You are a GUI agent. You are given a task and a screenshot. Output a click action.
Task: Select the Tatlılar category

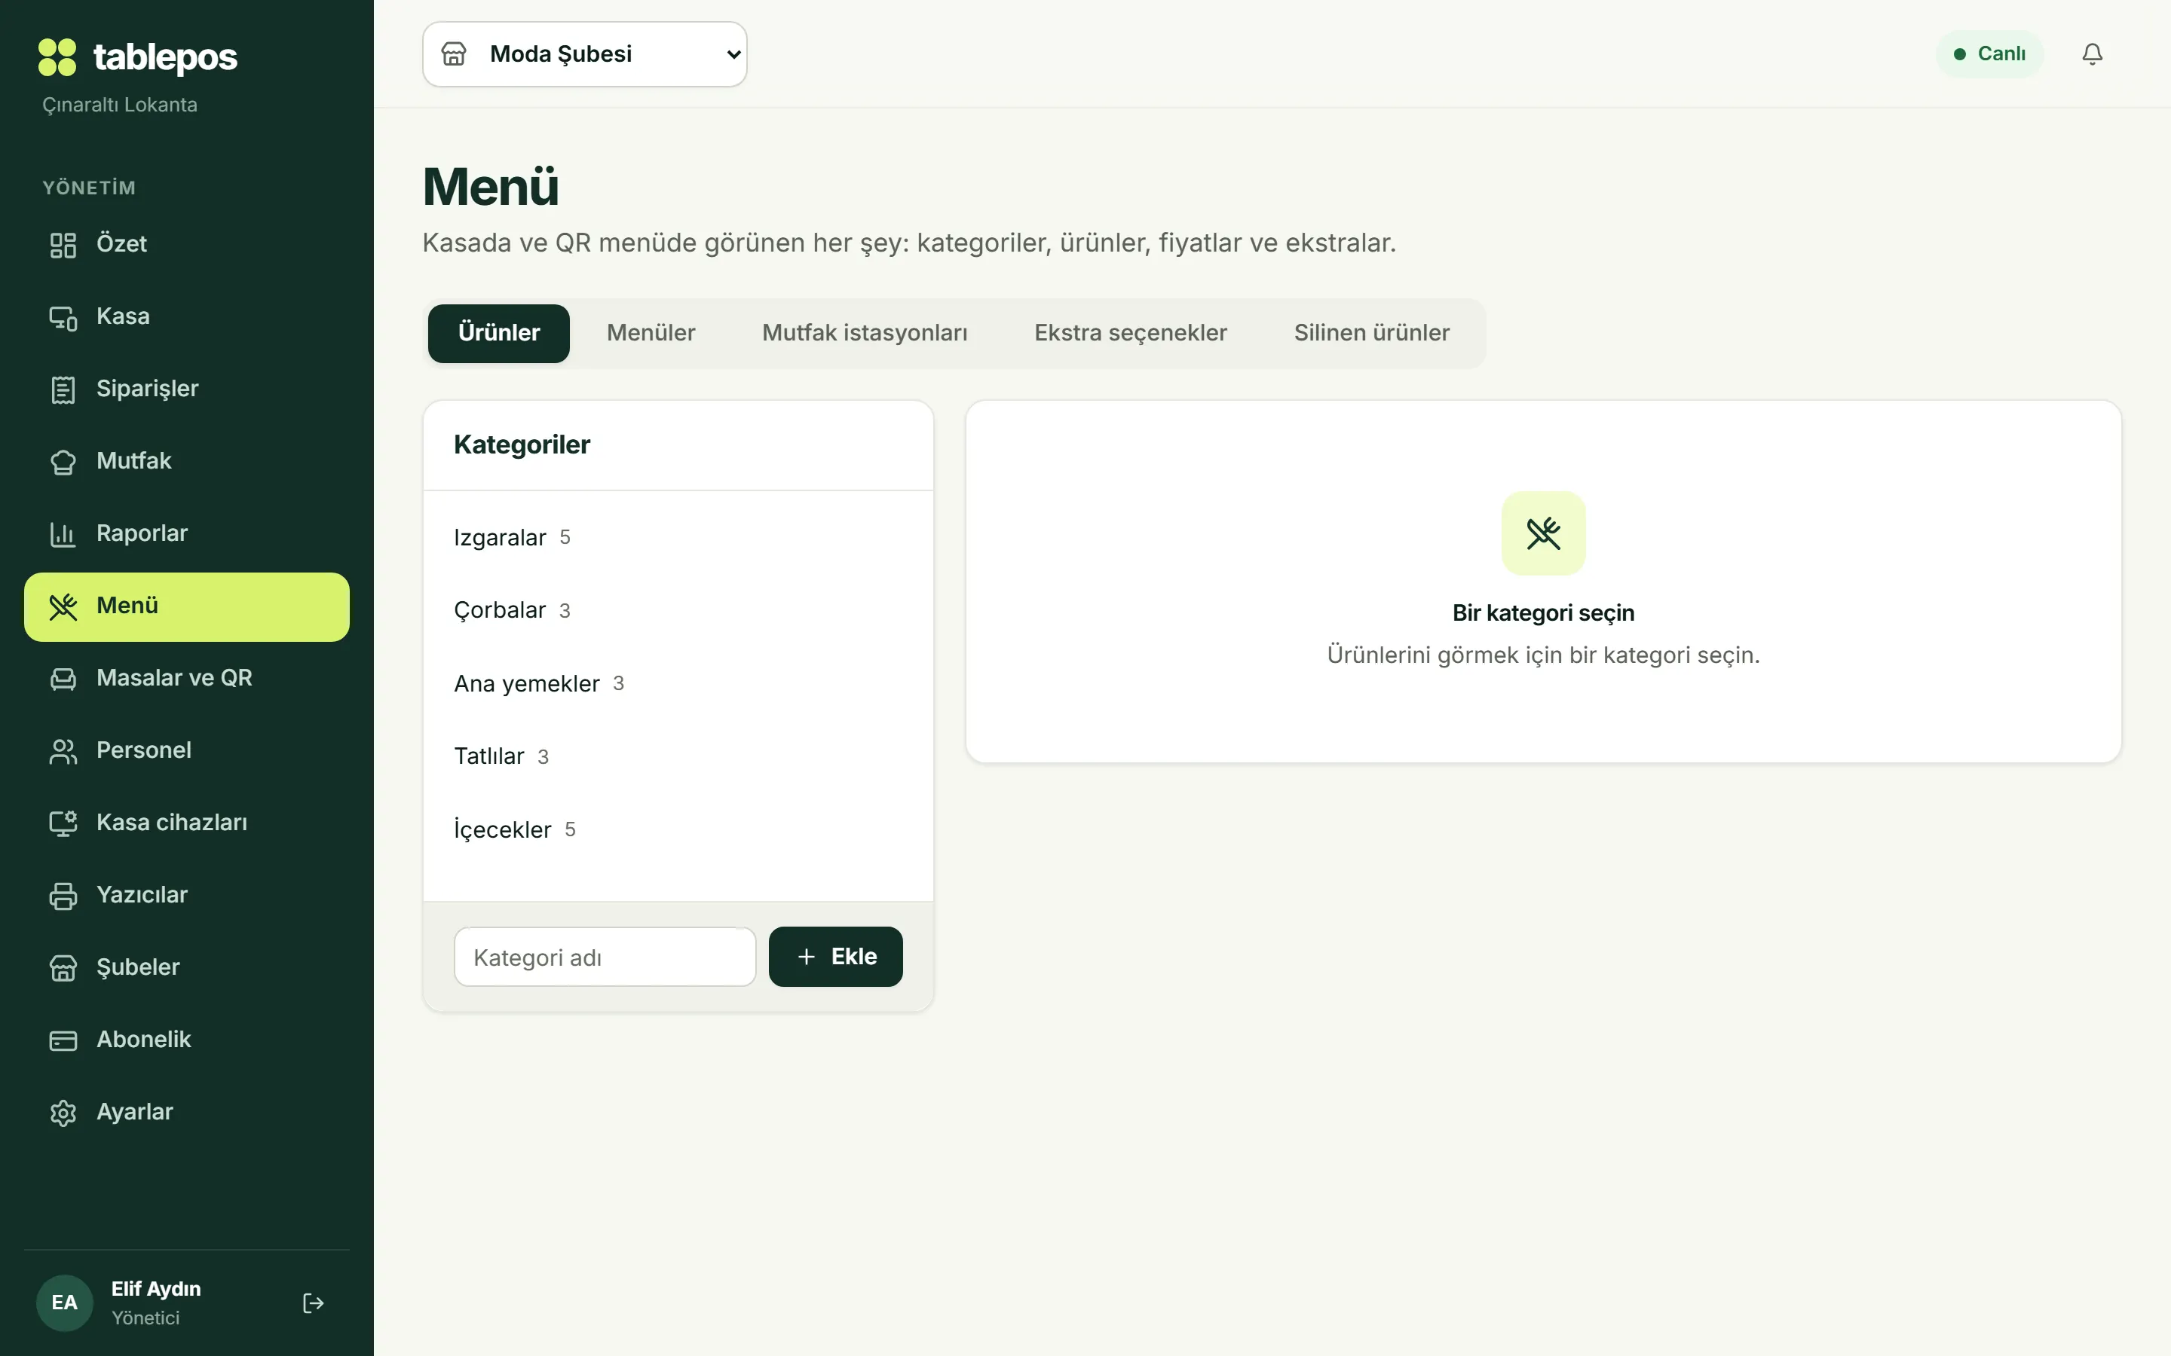pos(678,757)
